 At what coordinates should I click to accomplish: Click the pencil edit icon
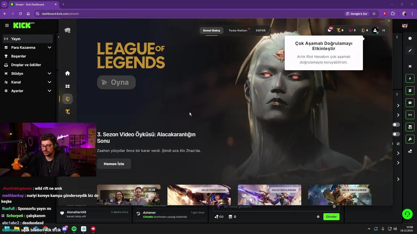coord(410,51)
